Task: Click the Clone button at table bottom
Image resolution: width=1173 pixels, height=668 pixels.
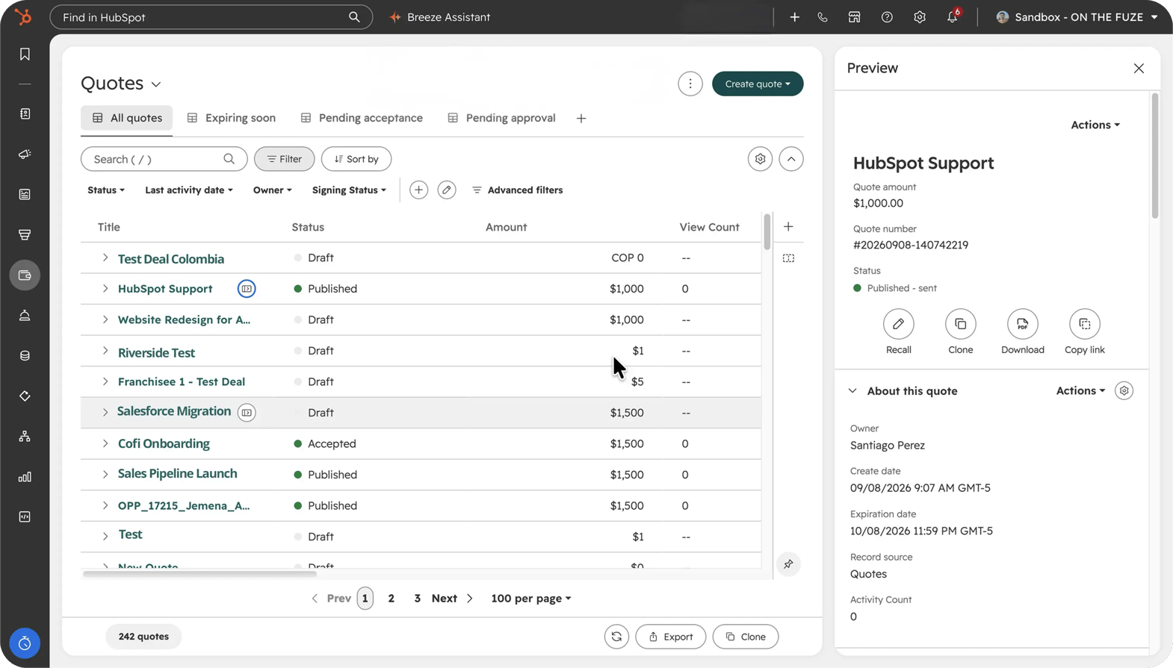Action: pos(746,637)
